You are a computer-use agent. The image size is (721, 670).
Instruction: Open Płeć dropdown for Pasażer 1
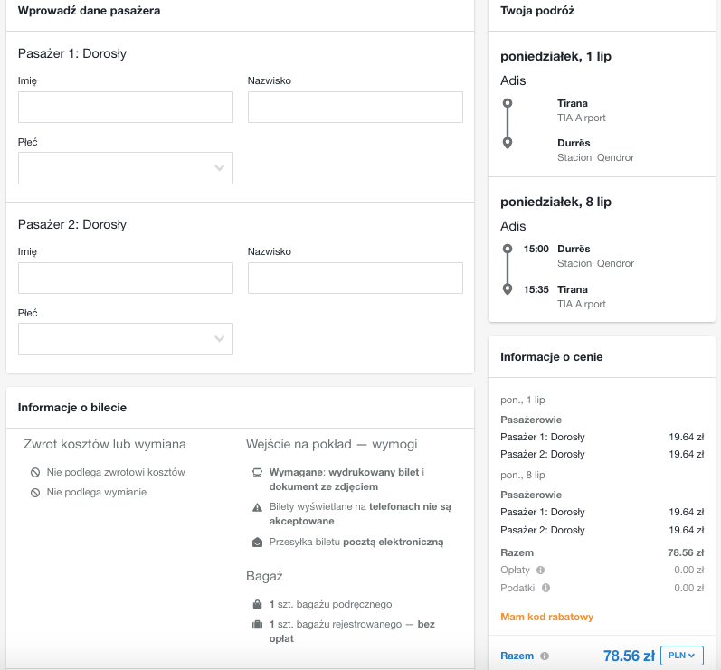126,168
